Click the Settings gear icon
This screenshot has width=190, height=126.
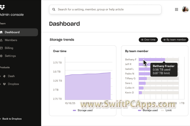point(1,56)
